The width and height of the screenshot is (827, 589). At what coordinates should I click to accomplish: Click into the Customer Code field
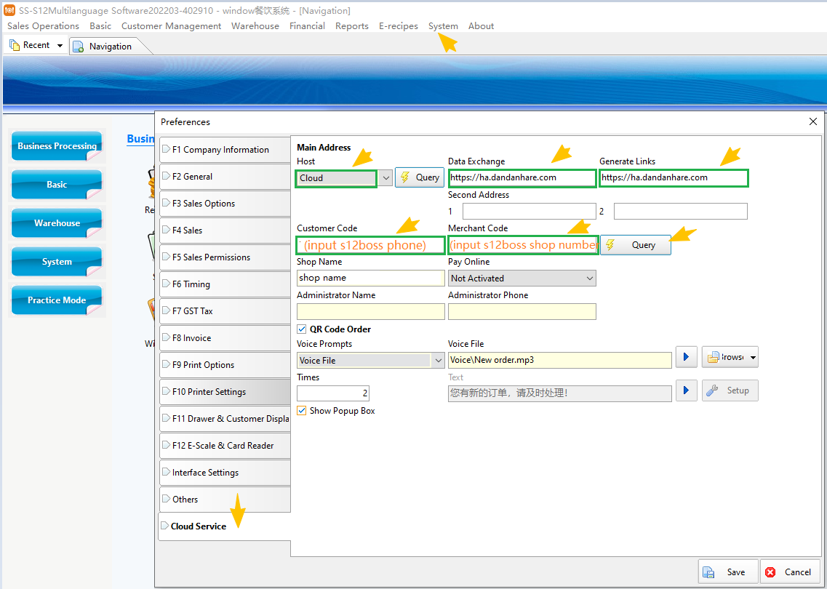pyautogui.click(x=370, y=245)
